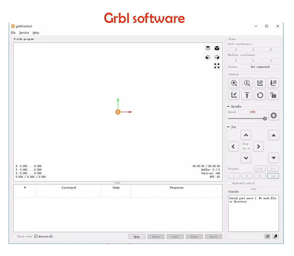The image size is (294, 256).
Task: Click the Buffer: 0 / 0 readout
Action: 211,170
